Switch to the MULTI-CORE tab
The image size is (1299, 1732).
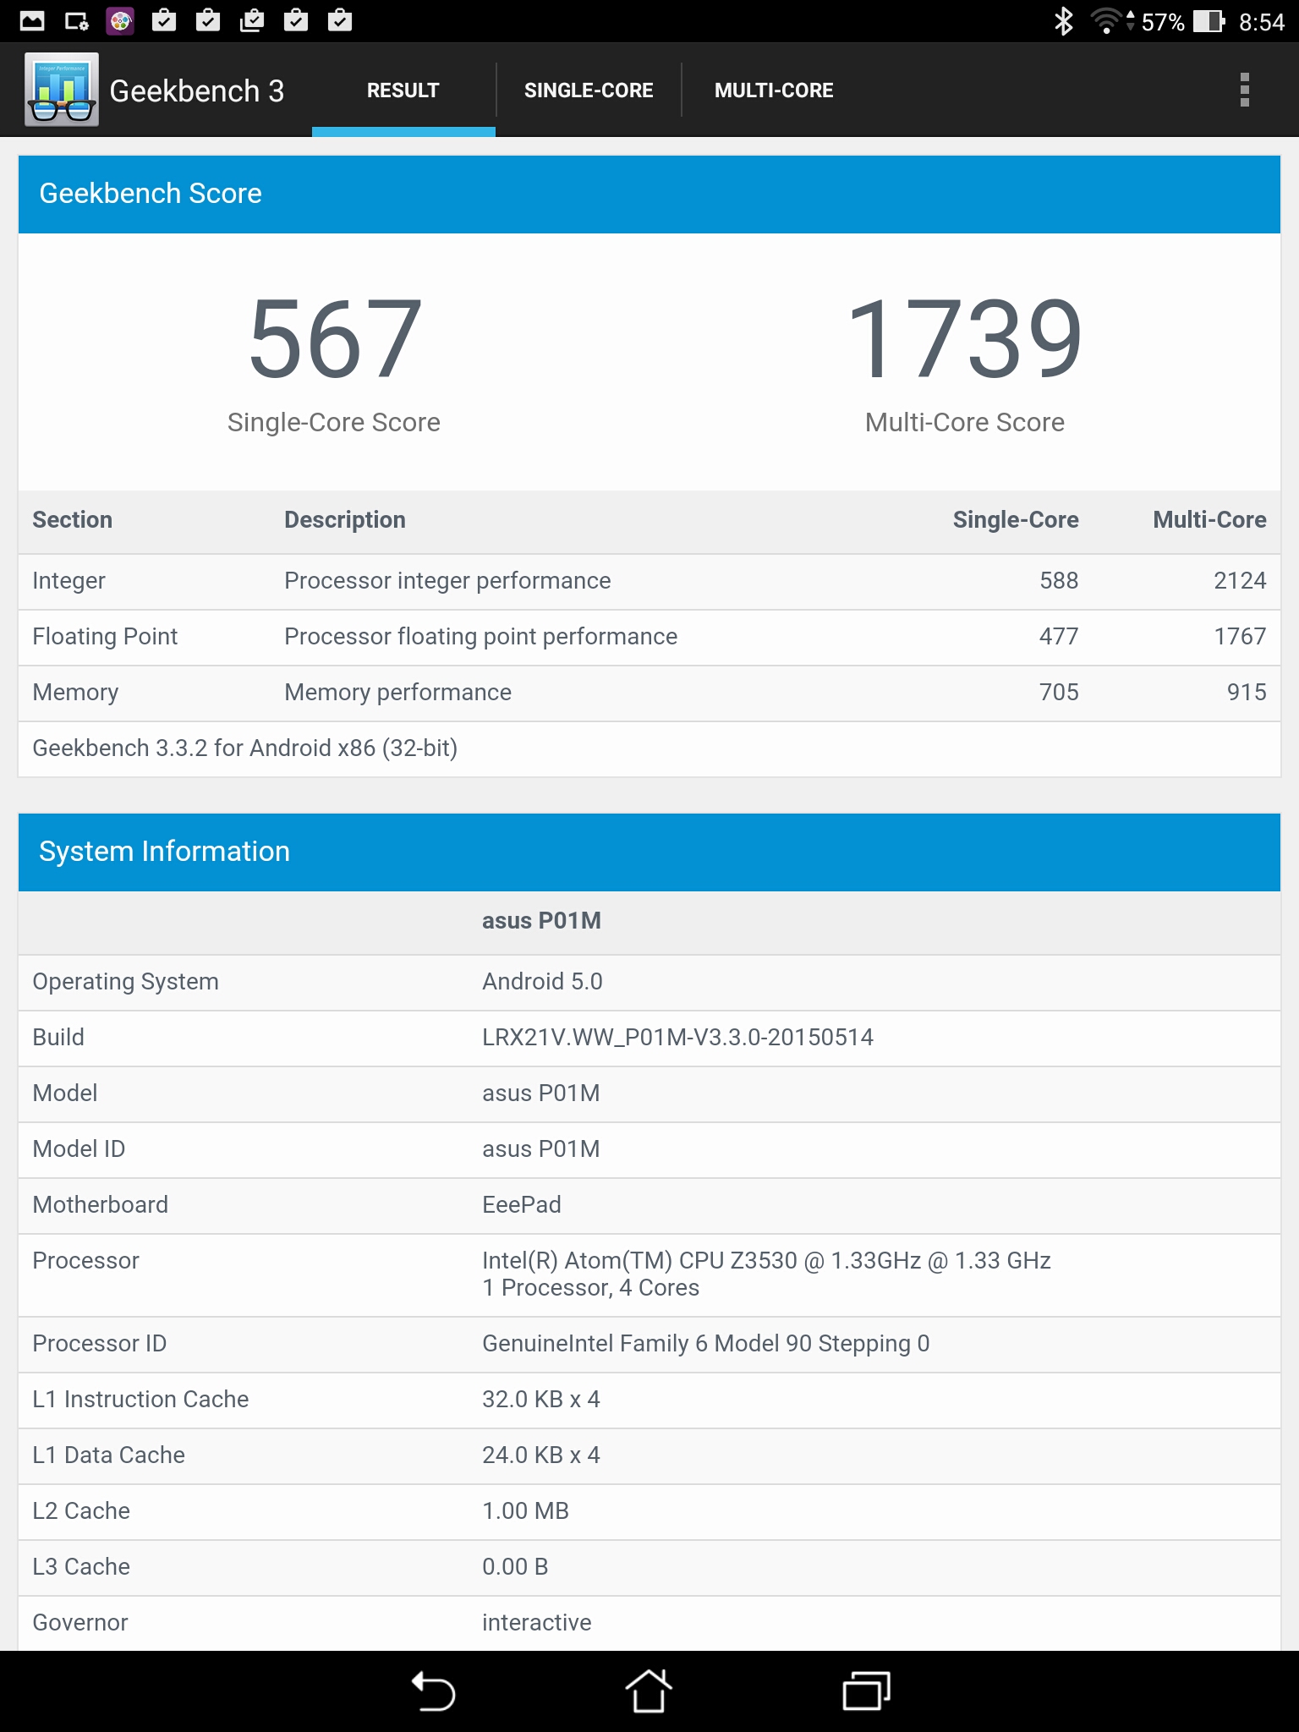tap(774, 90)
